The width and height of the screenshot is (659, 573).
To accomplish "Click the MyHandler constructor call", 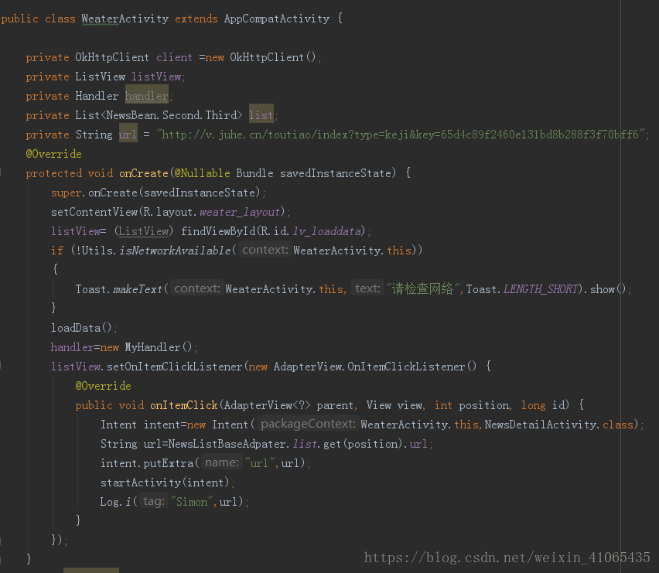I will [158, 347].
